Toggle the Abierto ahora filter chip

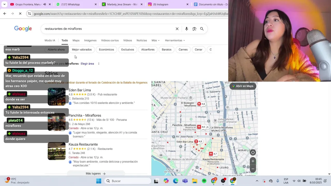[x=56, y=50]
